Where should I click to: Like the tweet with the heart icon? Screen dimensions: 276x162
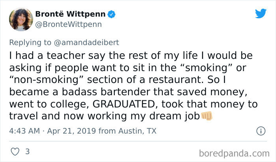click(x=14, y=151)
